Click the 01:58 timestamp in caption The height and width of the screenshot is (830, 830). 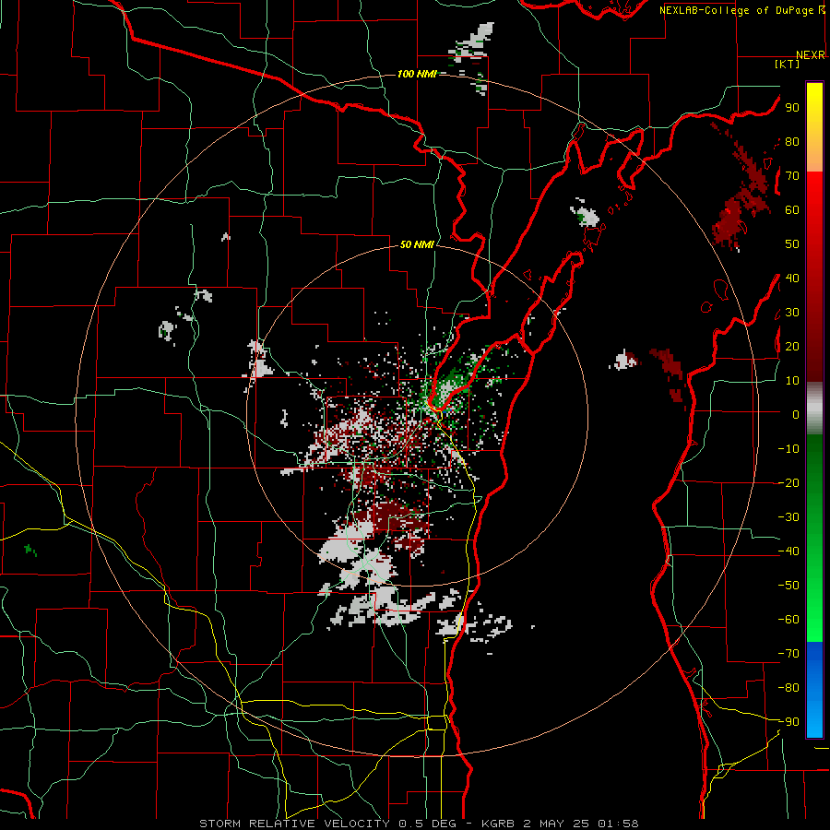point(618,824)
